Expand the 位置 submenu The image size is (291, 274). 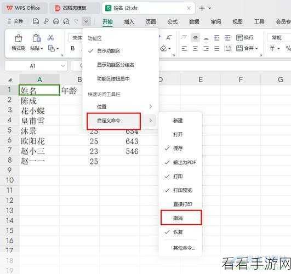(121, 106)
